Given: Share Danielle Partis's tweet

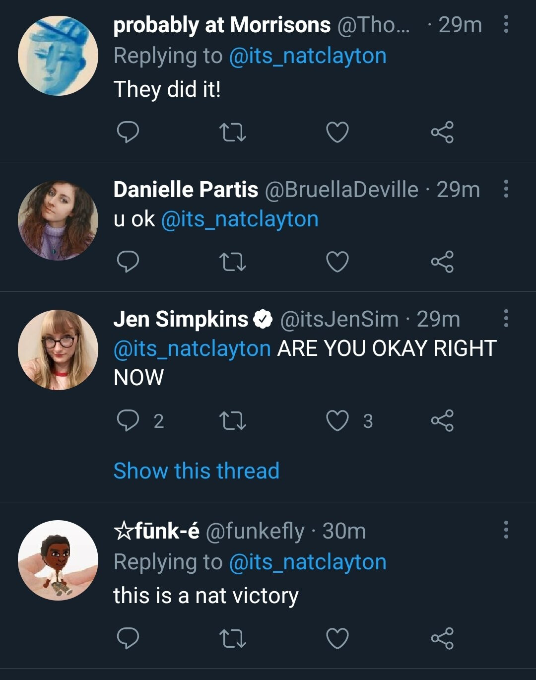Looking at the screenshot, I should tap(442, 262).
